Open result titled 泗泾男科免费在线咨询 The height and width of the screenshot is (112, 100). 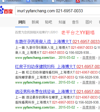click(x=57, y=91)
